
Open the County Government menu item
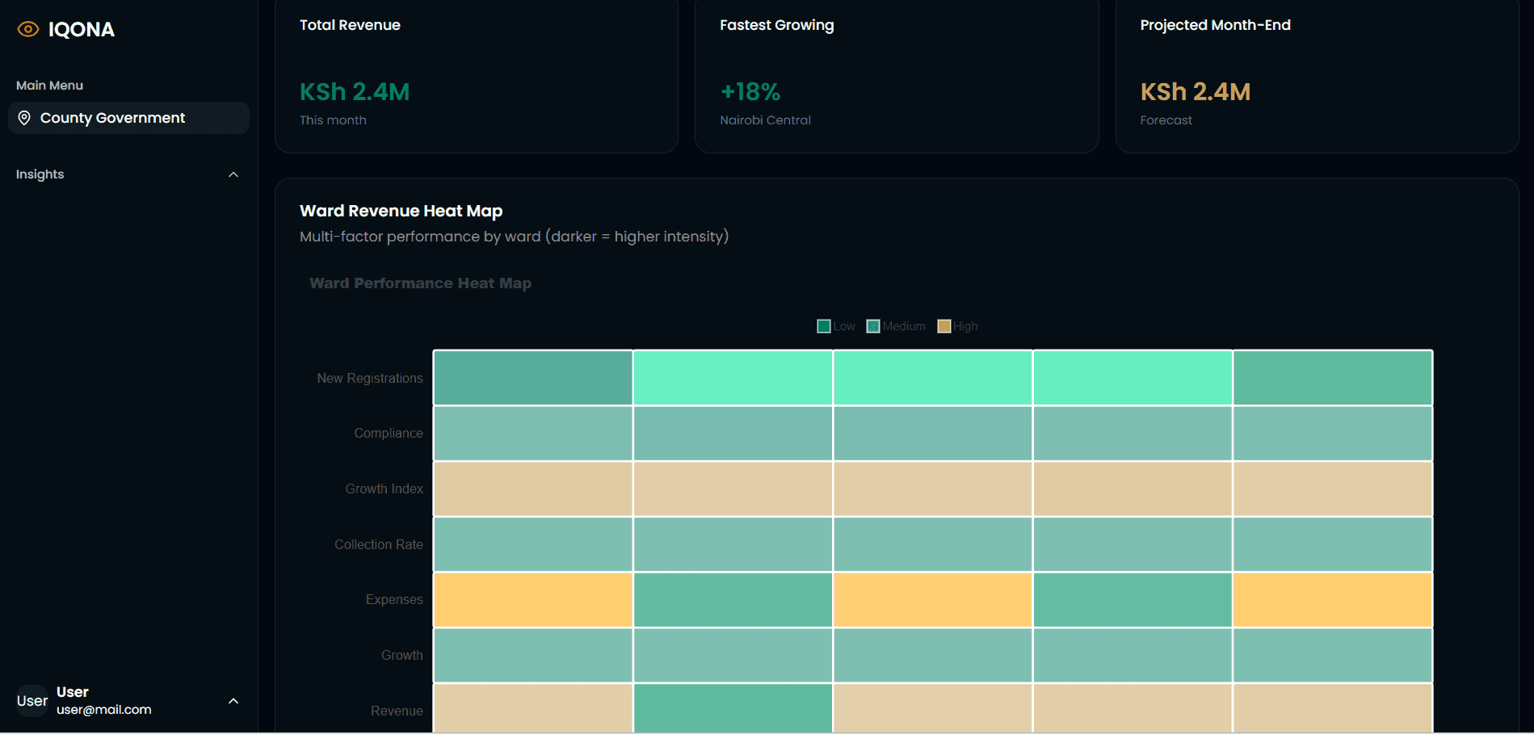coord(112,118)
